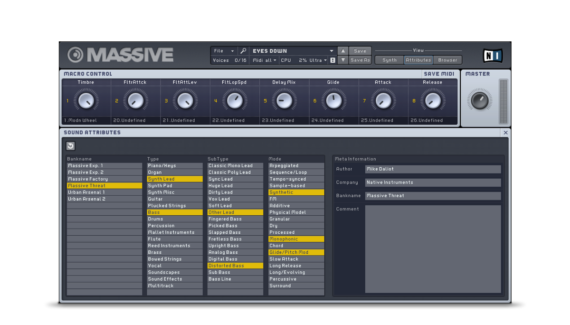Click macro knob 6 Glide
Screen dimensions: 570x325
[333, 101]
